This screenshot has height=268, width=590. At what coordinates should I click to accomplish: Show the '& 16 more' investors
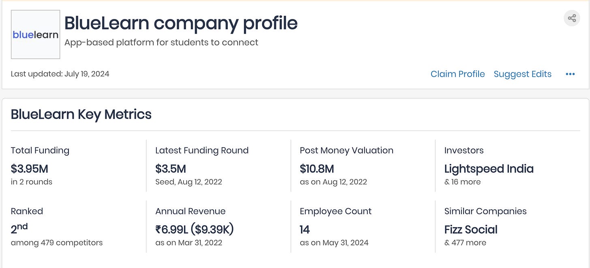462,182
